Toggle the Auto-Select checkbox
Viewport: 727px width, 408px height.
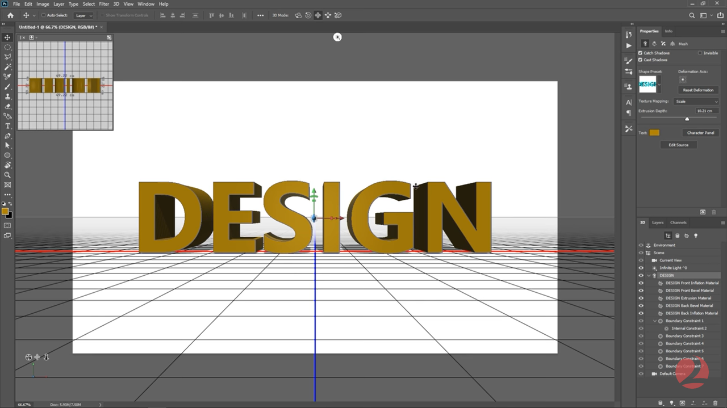(43, 15)
